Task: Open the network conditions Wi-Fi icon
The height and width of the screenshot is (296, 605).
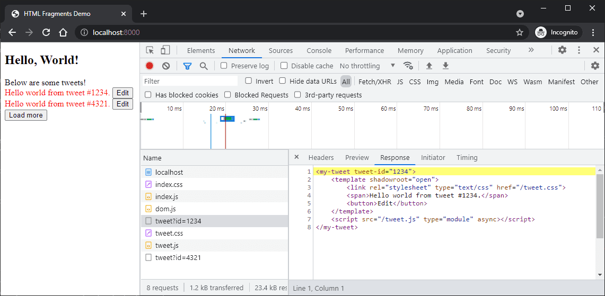Action: pyautogui.click(x=408, y=66)
